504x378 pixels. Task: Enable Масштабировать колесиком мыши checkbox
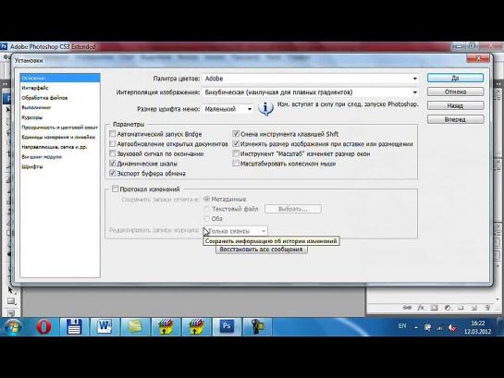pos(236,164)
